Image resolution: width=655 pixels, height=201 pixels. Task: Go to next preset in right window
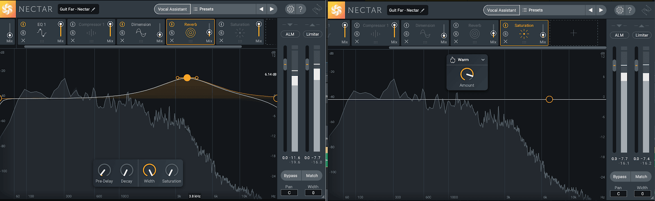coord(601,10)
